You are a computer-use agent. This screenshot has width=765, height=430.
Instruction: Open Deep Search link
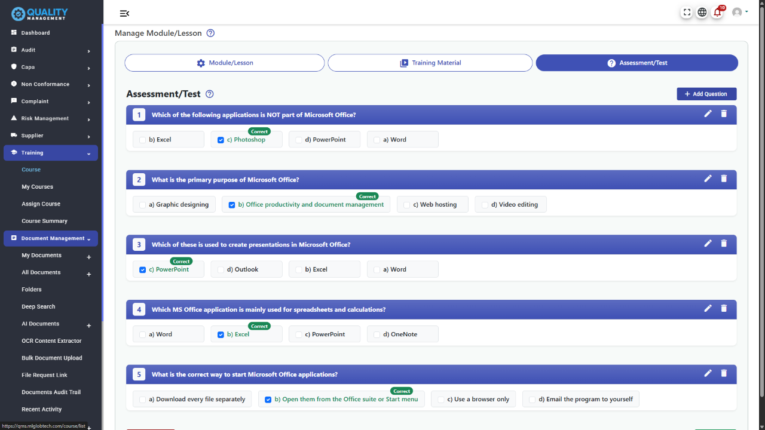(38, 306)
